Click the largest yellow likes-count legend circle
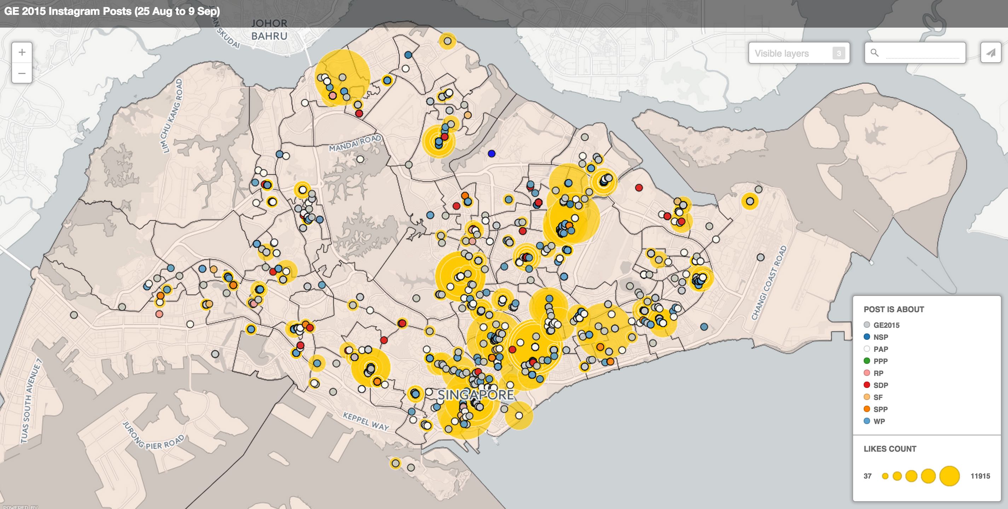 point(949,476)
